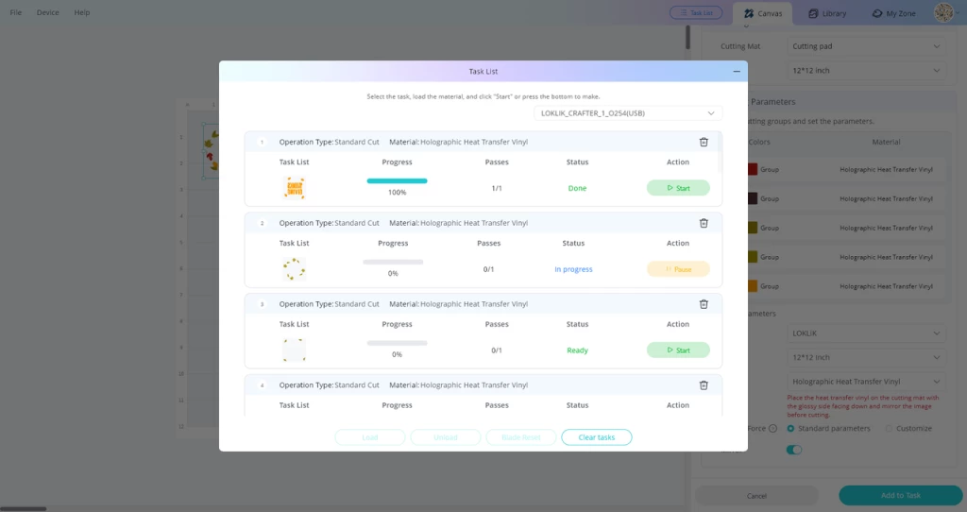The height and width of the screenshot is (512, 967).
Task: Open the material size 12*12 inch dropdown
Action: click(866, 357)
